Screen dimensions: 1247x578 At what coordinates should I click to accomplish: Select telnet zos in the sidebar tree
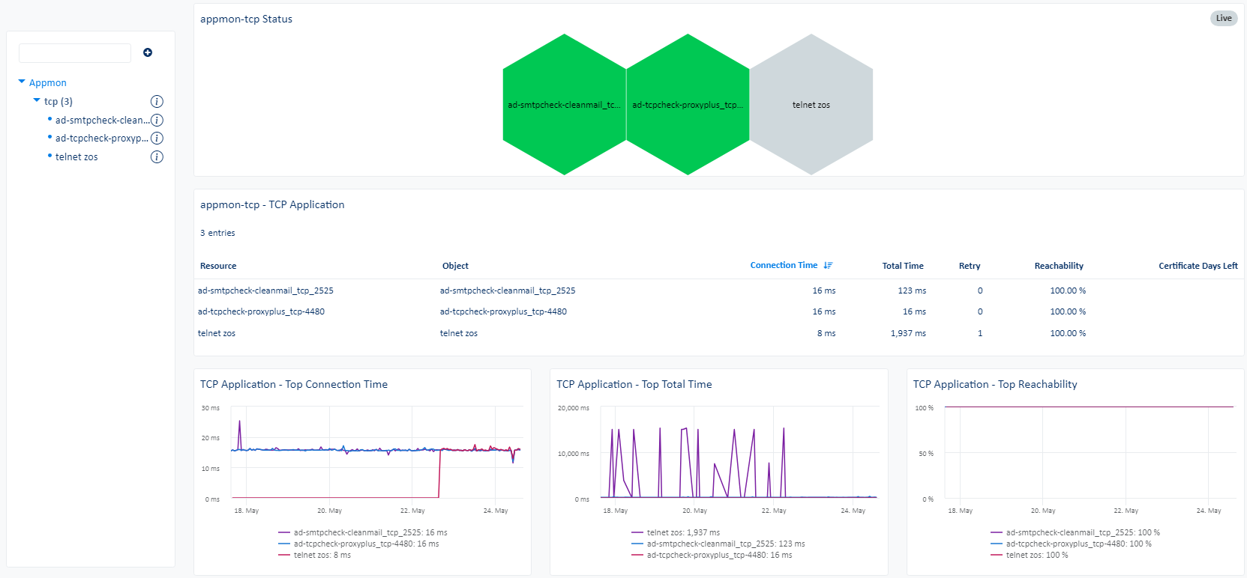(76, 157)
